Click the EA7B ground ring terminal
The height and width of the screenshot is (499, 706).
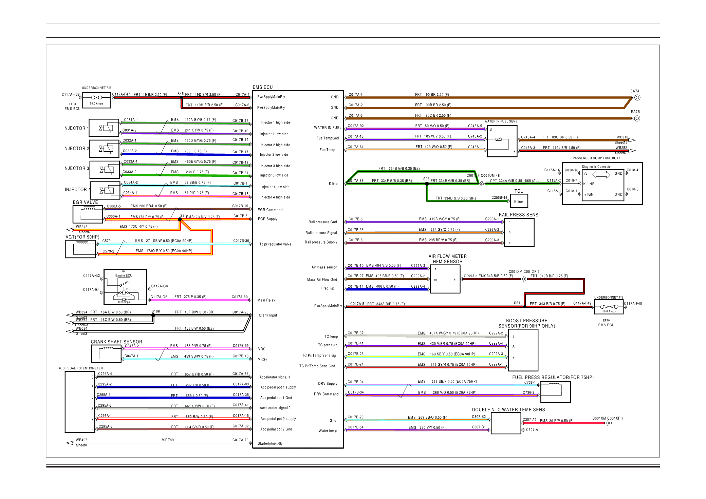click(637, 118)
